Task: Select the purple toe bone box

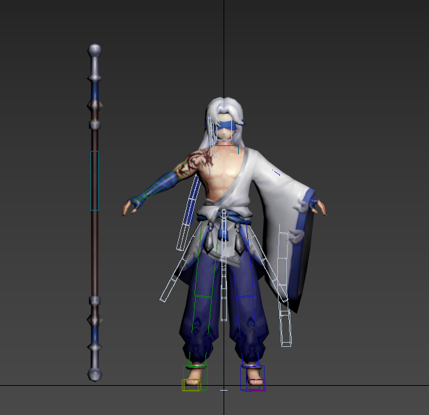Action: [256, 385]
